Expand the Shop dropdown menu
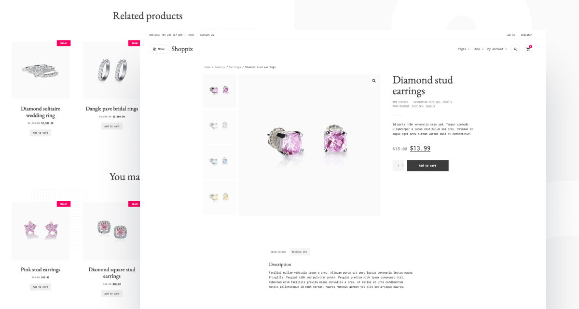Screen dimensions: 579x309 (478, 49)
